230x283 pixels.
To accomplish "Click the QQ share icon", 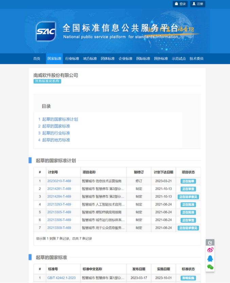I will point(210,259).
